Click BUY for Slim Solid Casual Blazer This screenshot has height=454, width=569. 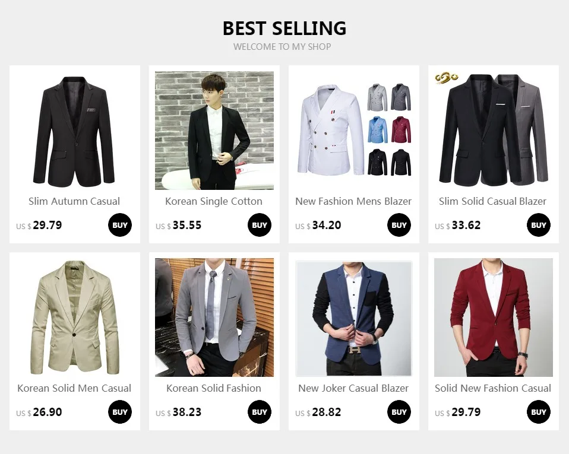pos(539,225)
